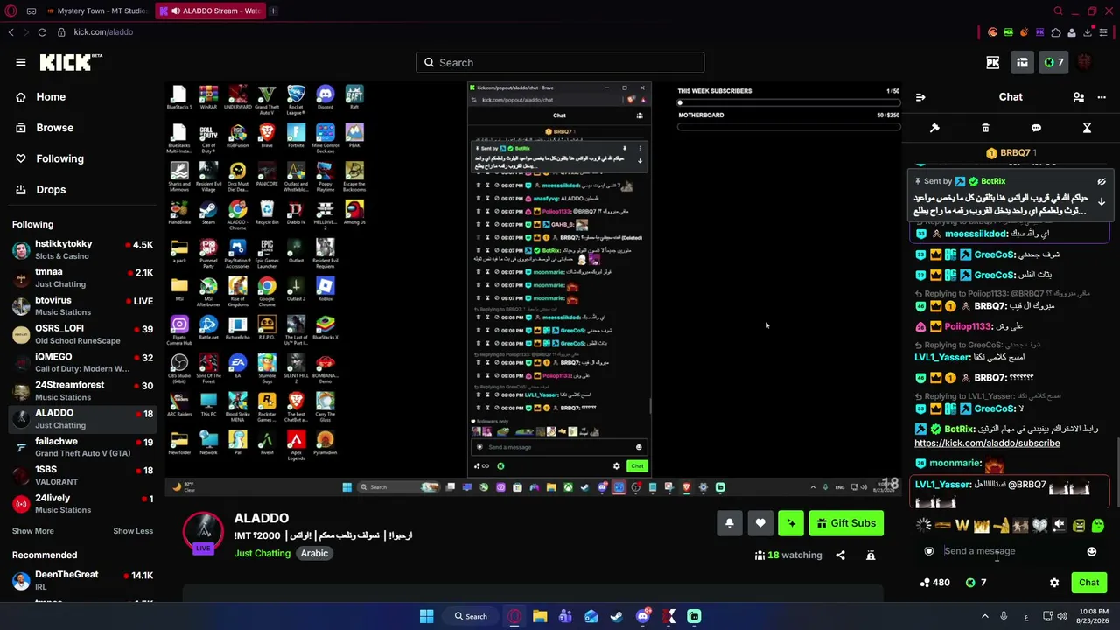Select the ALADDO Stream browser tab

click(210, 11)
